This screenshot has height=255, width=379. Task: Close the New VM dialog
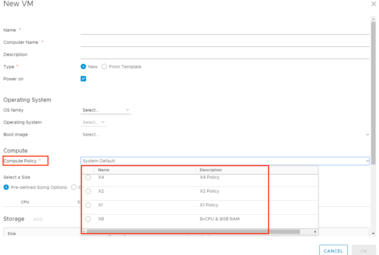pyautogui.click(x=373, y=4)
